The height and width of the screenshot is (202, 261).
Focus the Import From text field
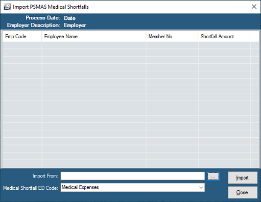click(133, 176)
